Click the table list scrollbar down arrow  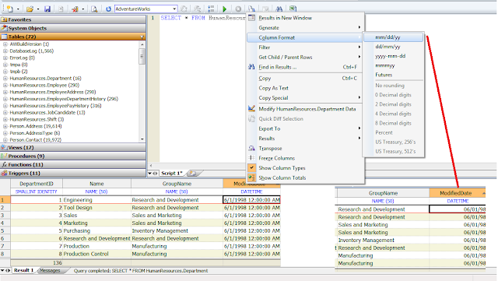click(x=142, y=139)
